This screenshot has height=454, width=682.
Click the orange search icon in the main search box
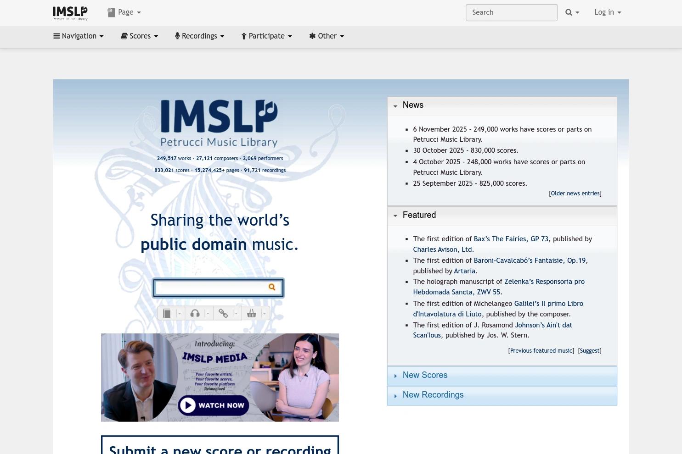coord(272,287)
